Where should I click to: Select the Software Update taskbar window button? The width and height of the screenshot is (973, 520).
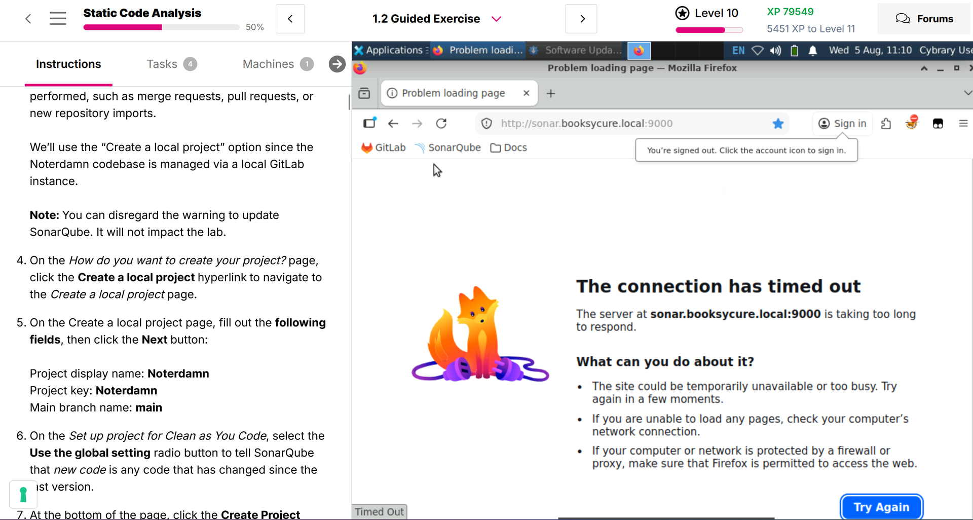pyautogui.click(x=576, y=50)
